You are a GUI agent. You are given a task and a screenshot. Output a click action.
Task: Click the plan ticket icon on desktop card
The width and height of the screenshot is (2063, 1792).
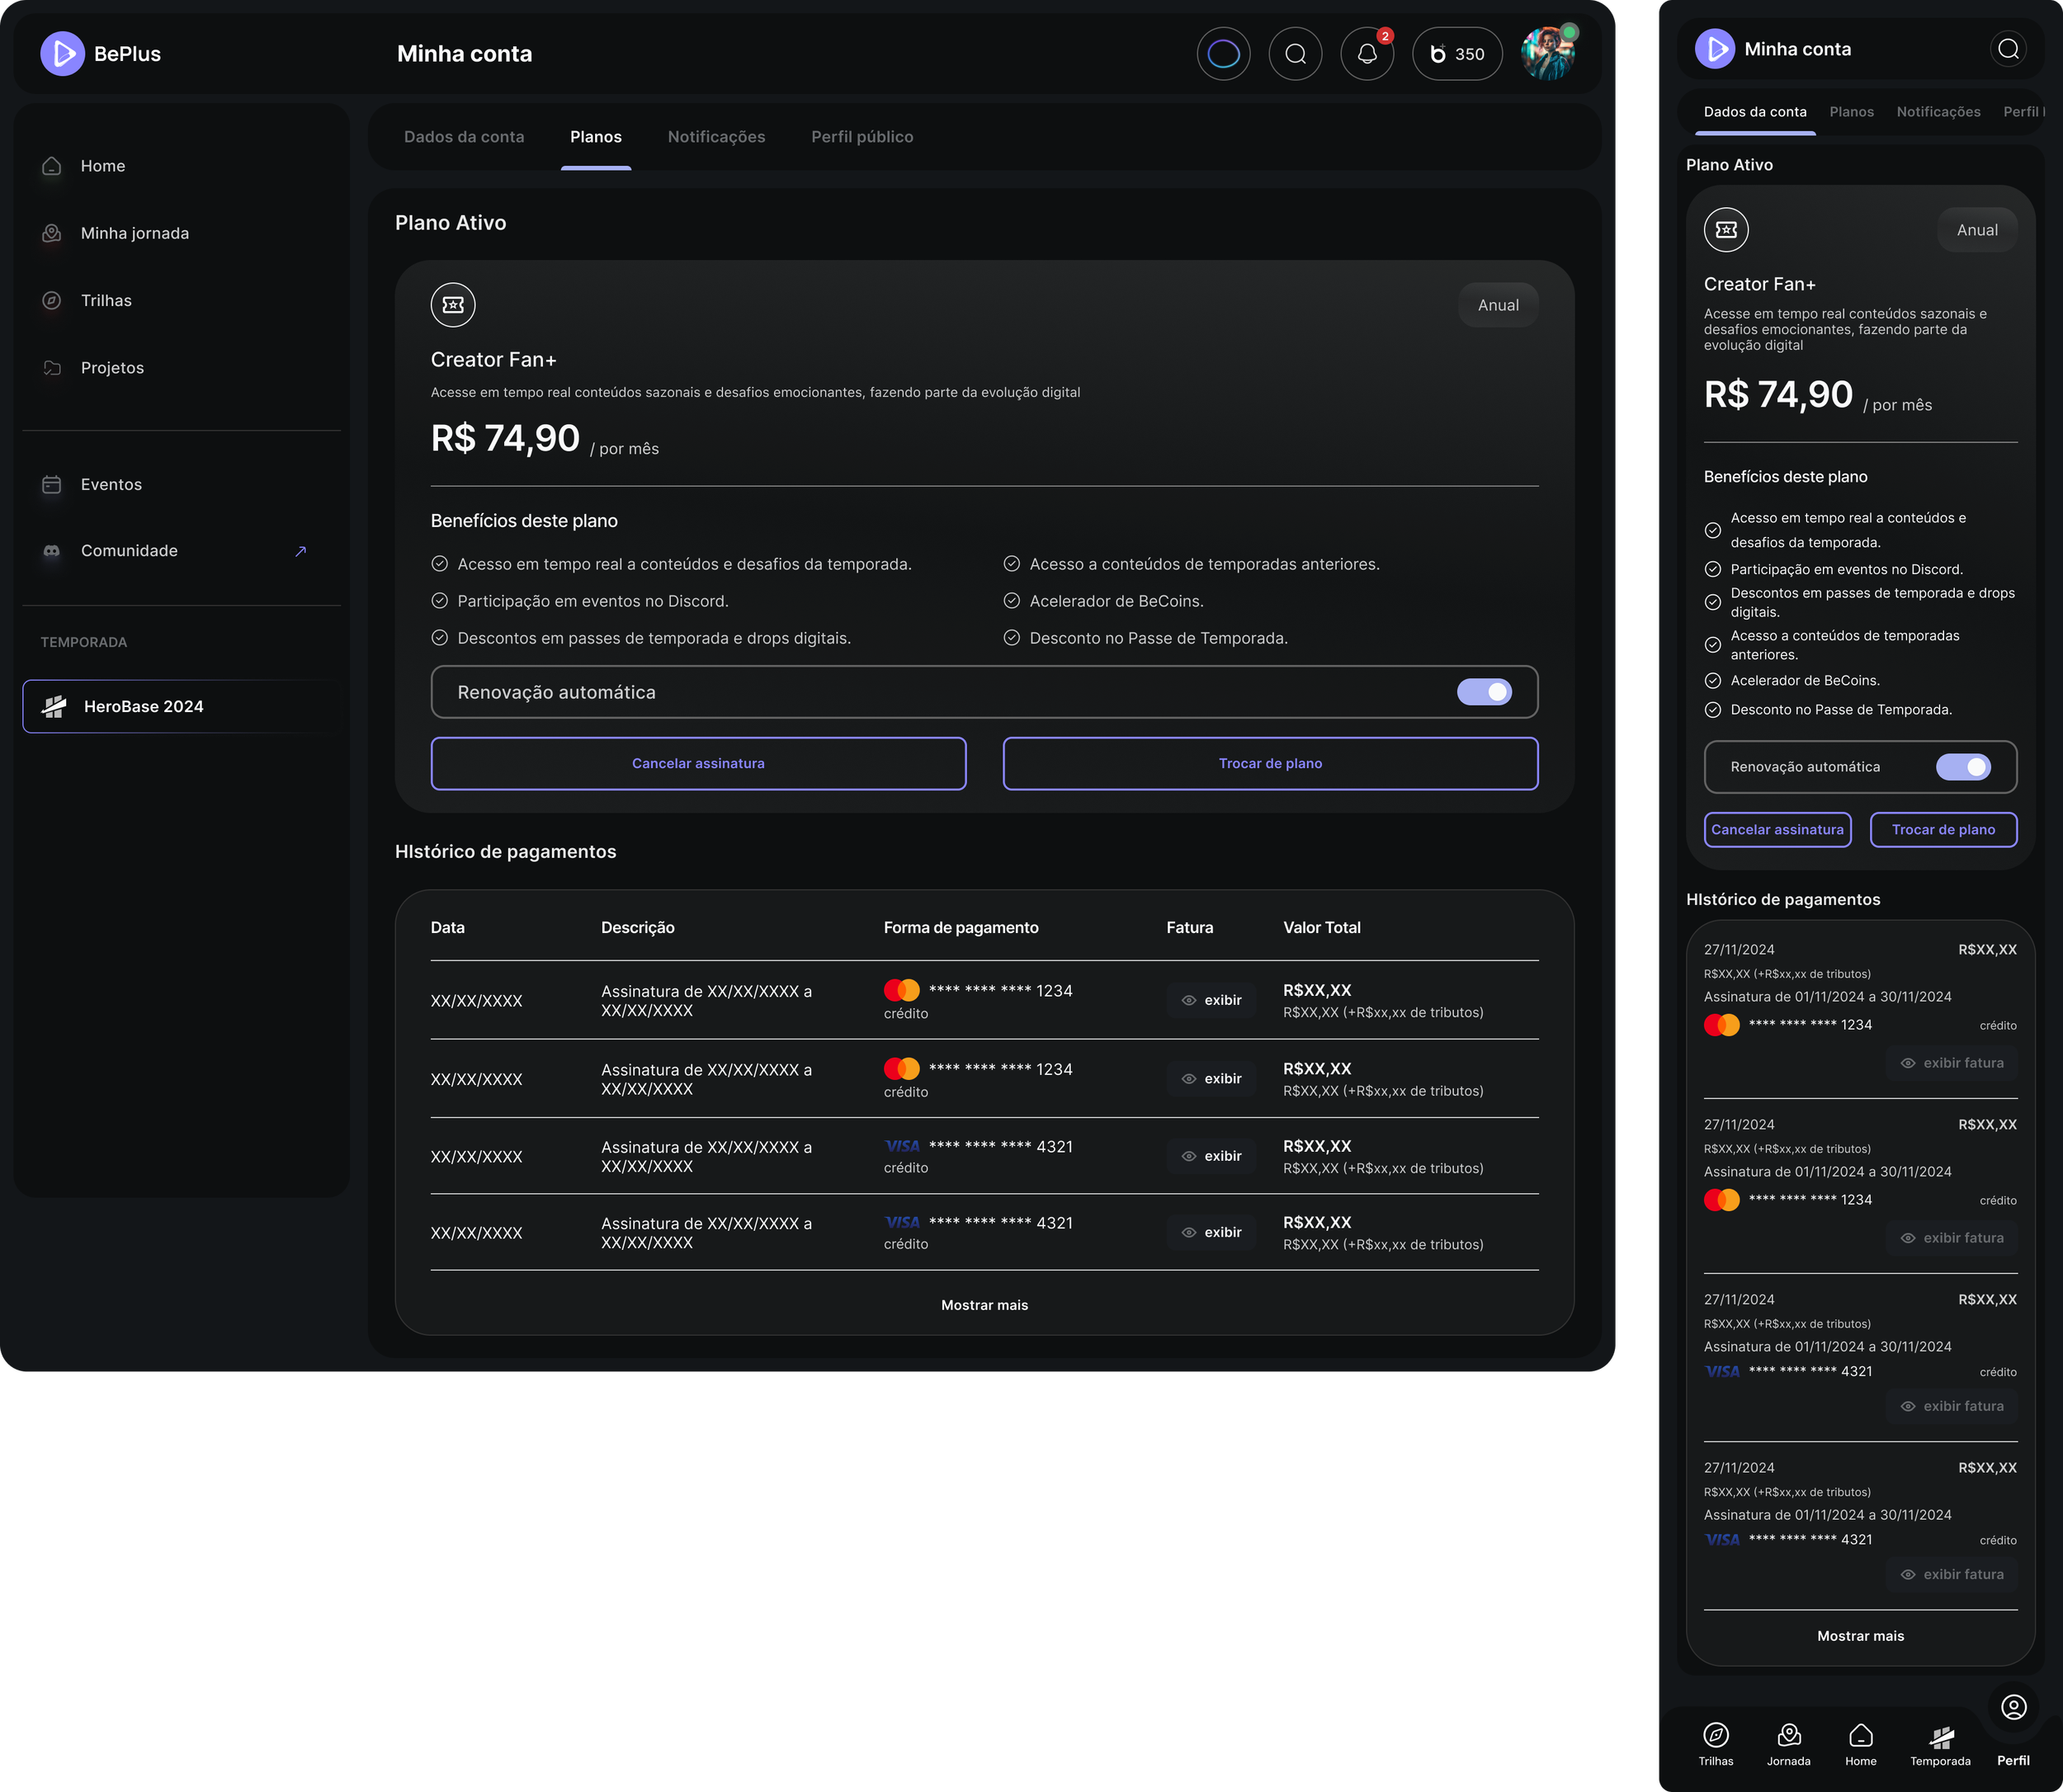[x=453, y=305]
